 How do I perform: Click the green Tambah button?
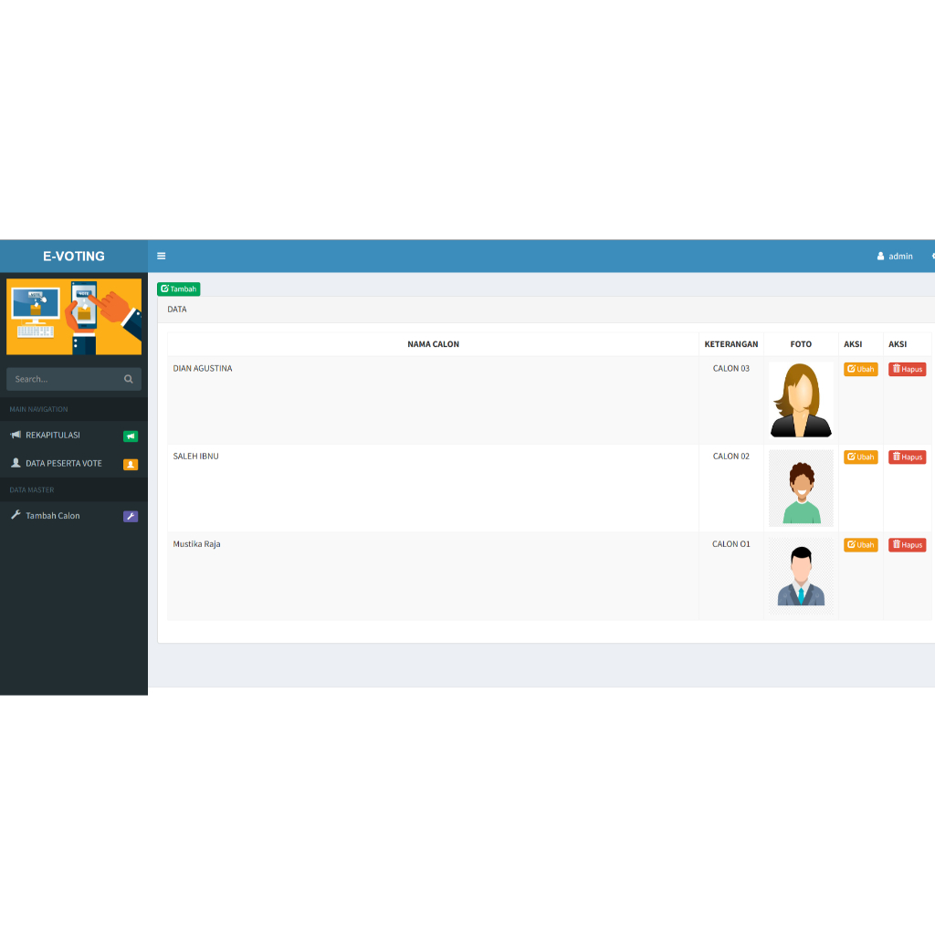point(178,289)
